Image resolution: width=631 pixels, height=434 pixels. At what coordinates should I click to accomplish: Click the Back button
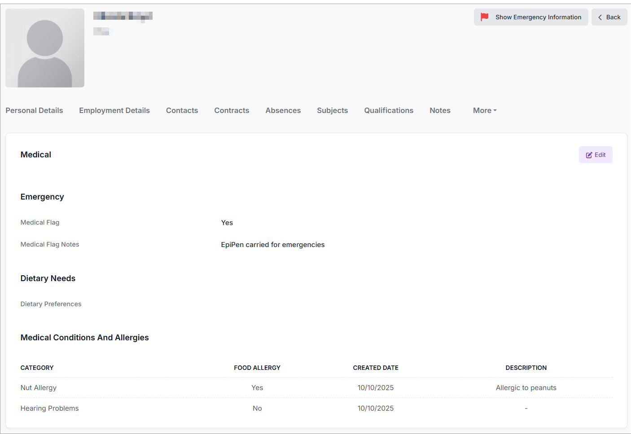coord(609,17)
